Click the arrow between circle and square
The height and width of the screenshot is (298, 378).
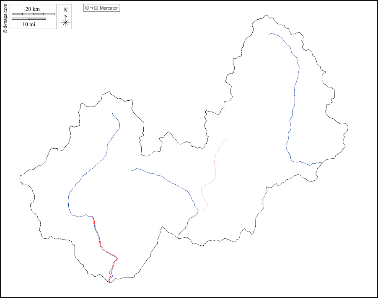point(91,8)
